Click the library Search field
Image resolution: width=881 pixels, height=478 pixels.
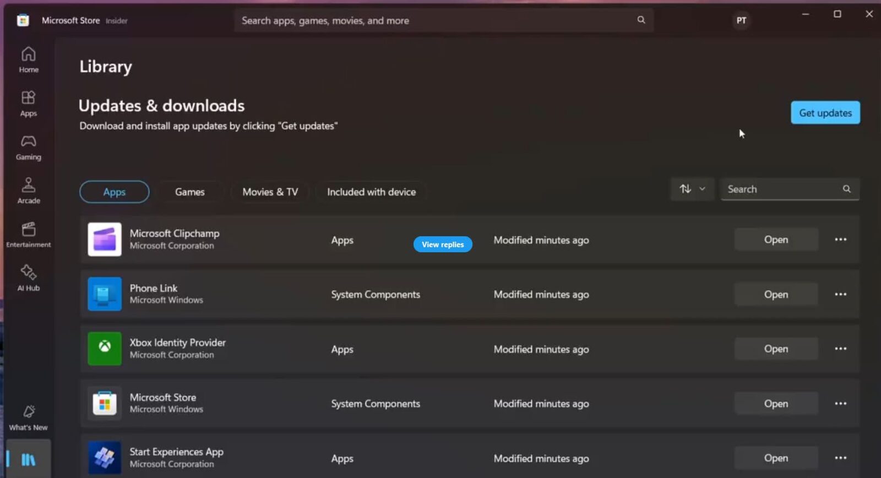[782, 189]
